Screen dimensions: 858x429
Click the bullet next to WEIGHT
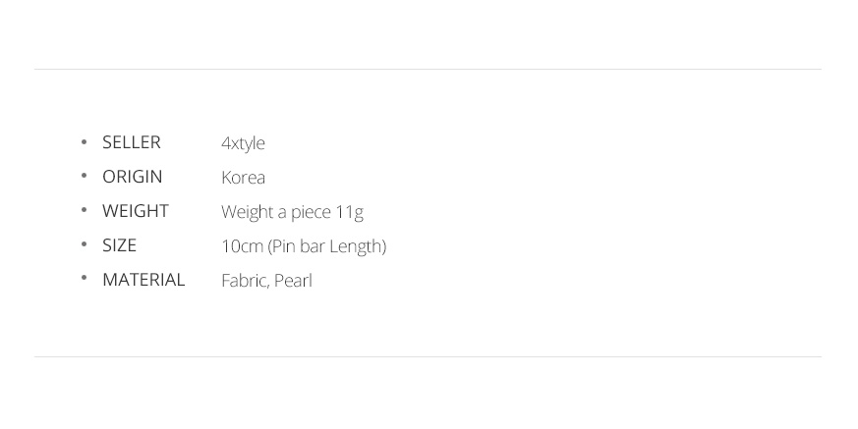84,210
